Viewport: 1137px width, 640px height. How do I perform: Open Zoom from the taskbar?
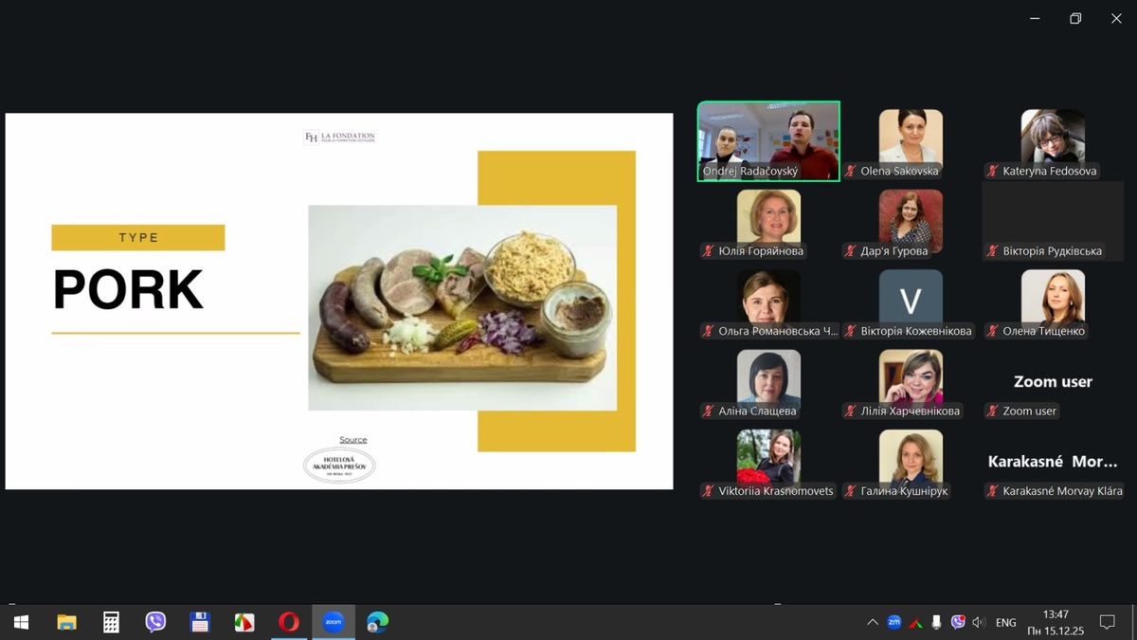click(x=333, y=622)
